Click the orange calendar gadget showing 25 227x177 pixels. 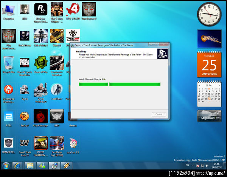coord(209,65)
